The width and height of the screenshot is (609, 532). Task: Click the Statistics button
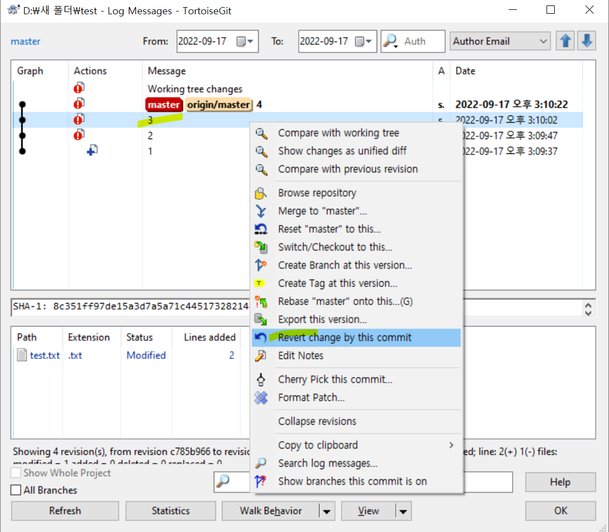[170, 511]
